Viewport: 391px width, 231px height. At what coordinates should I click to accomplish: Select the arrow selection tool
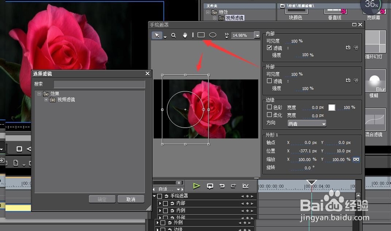click(157, 35)
